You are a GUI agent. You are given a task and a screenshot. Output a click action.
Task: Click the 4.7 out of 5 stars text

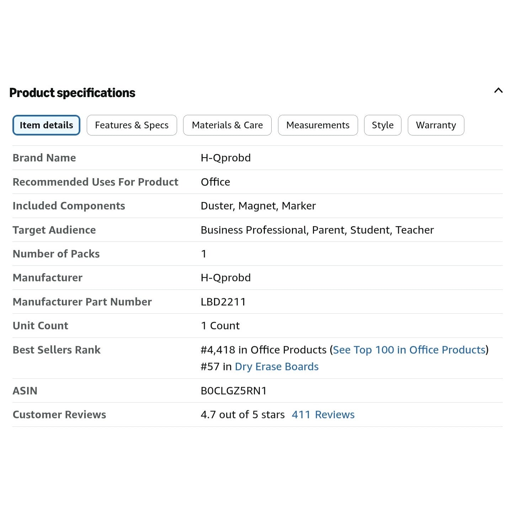click(242, 415)
